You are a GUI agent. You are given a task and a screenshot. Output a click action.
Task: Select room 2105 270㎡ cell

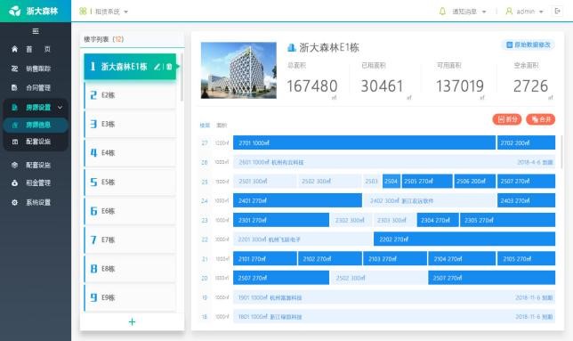[526, 258]
